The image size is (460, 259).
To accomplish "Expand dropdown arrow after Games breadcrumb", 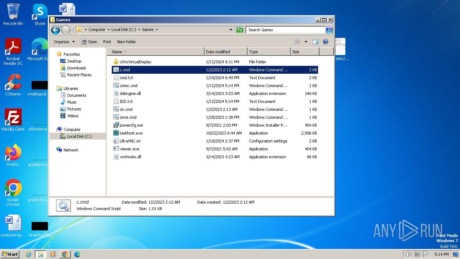I will coord(157,30).
